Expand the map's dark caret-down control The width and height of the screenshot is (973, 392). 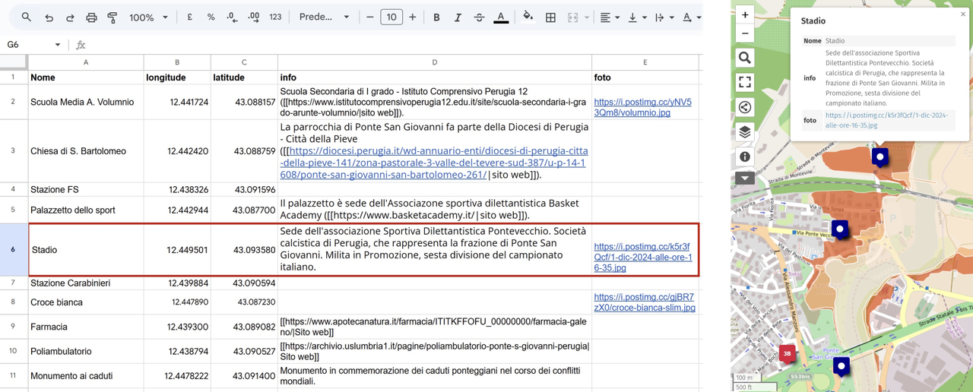pos(745,179)
